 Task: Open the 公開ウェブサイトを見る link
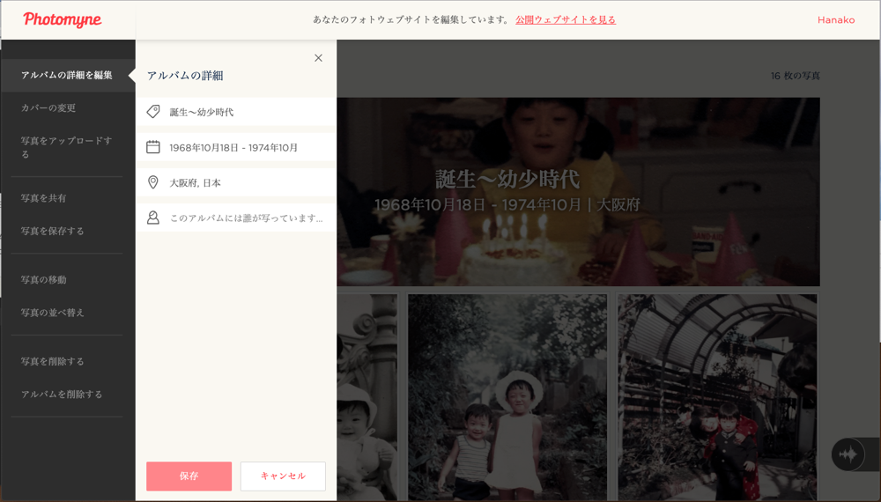(x=566, y=19)
